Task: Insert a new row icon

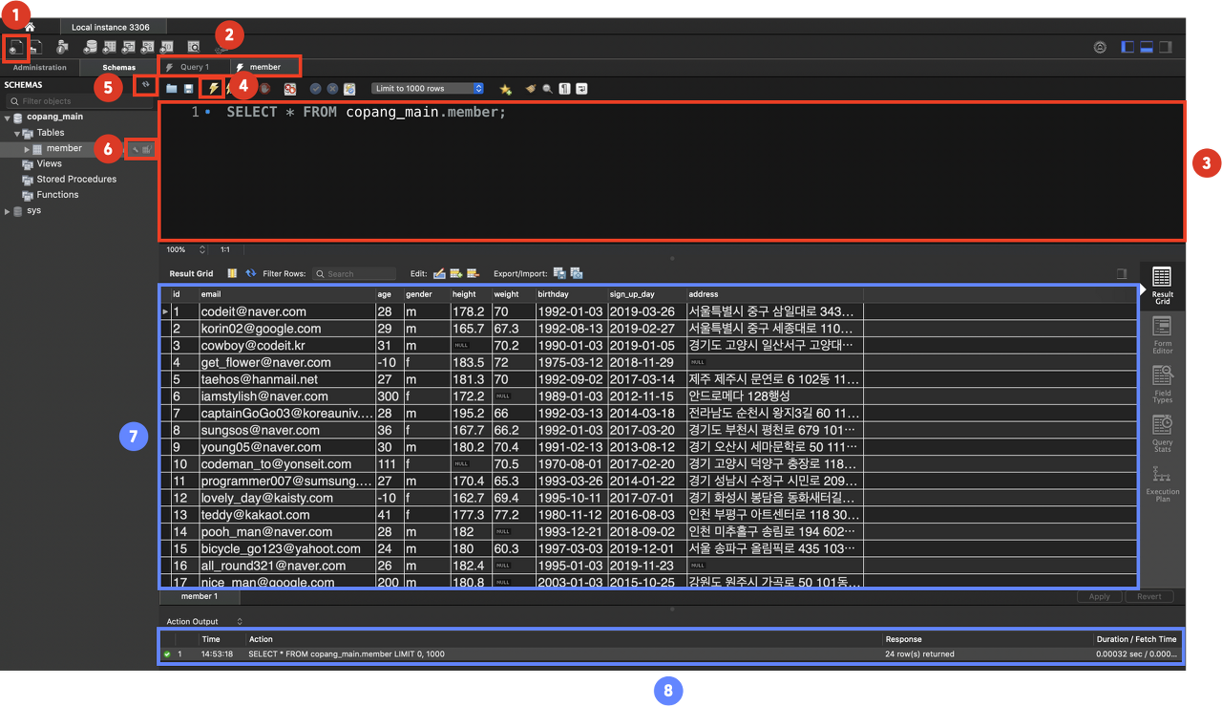Action: pyautogui.click(x=455, y=273)
